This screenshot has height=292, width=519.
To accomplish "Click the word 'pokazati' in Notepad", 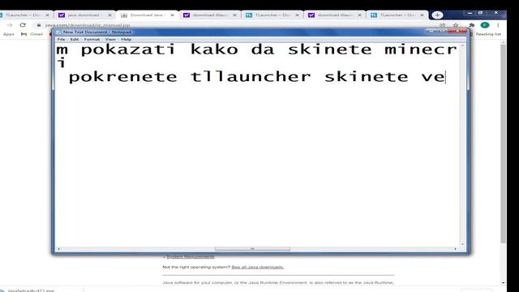I will (x=128, y=50).
